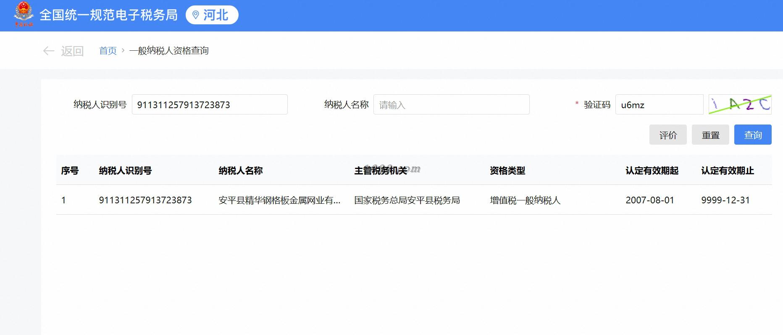Select start date 2007-08-01 cell
Viewport: 783px width, 335px height.
(650, 200)
